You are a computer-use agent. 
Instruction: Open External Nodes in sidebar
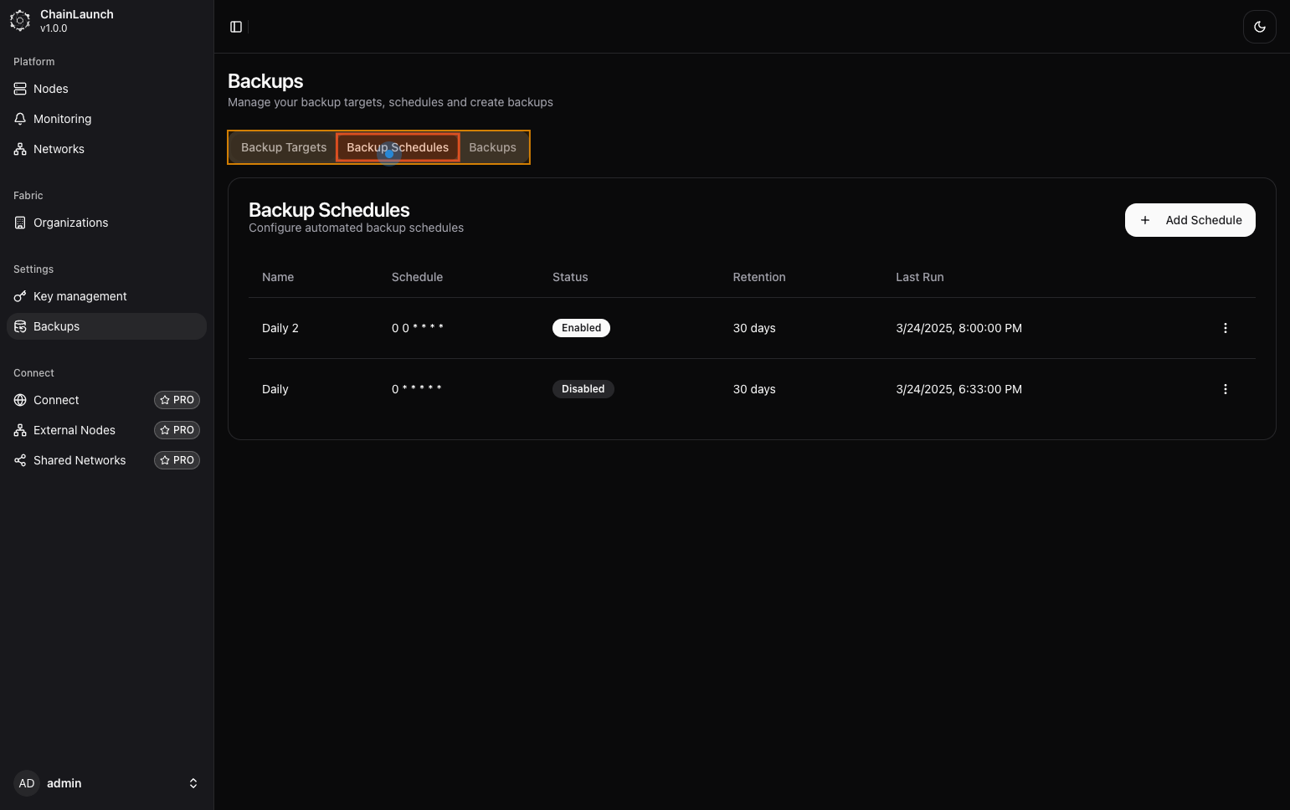(74, 430)
